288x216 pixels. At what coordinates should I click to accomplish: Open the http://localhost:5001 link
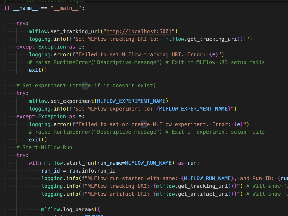pyautogui.click(x=139, y=31)
